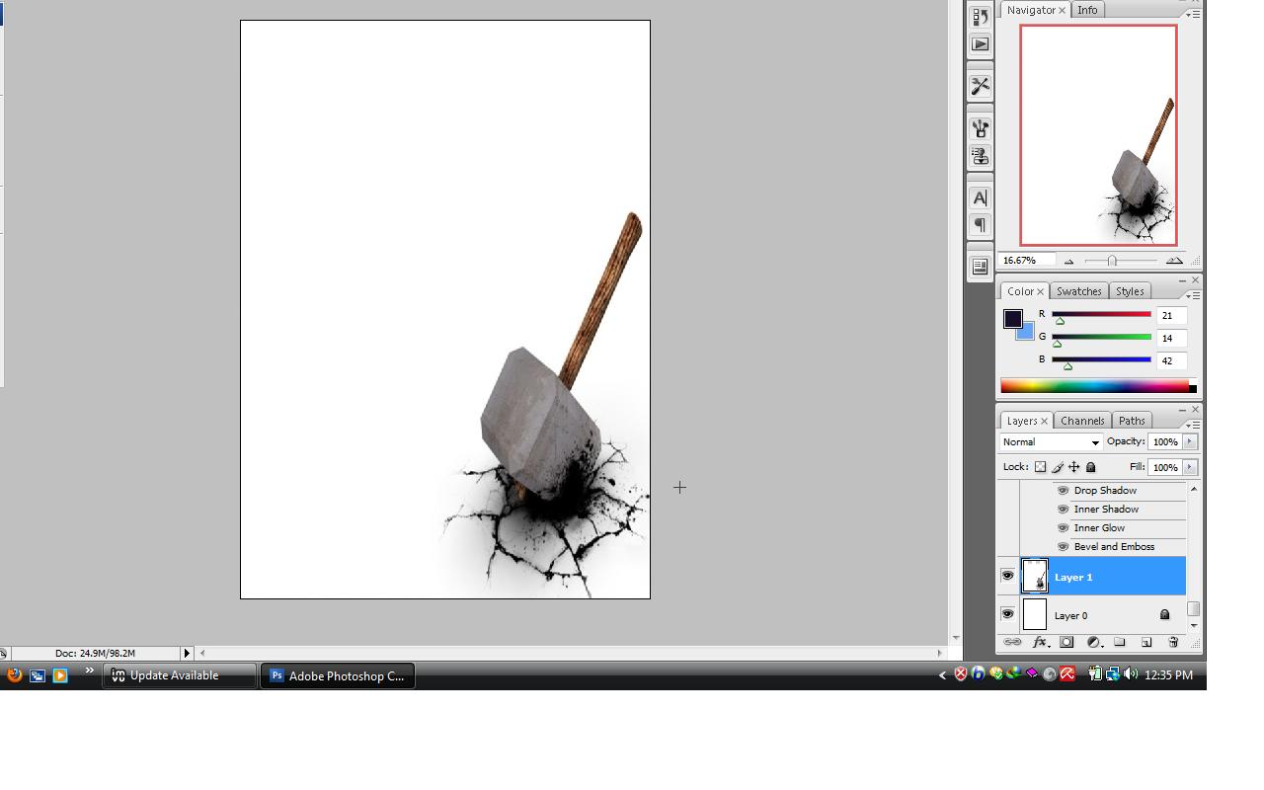Select the Navigator tab

(1031, 10)
